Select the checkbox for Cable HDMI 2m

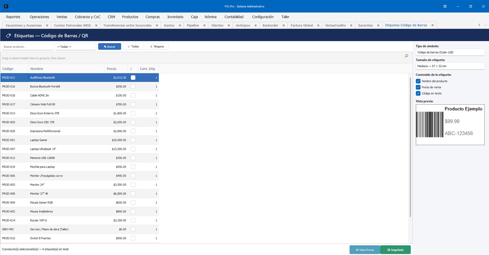coord(133,95)
